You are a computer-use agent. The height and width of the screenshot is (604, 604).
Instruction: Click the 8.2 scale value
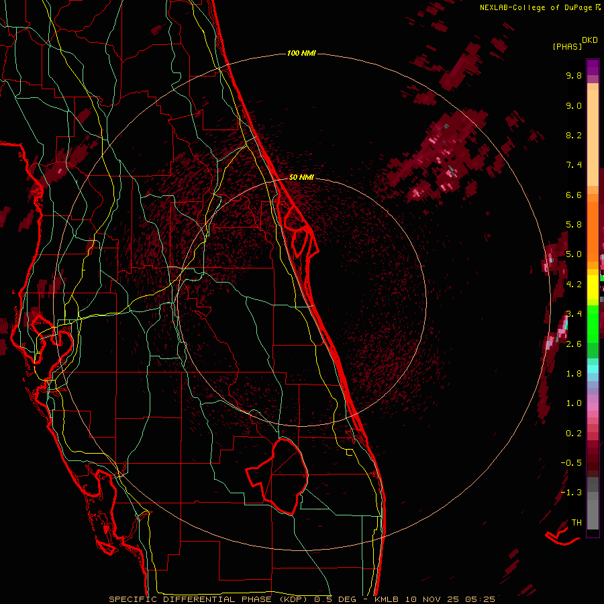tap(574, 136)
